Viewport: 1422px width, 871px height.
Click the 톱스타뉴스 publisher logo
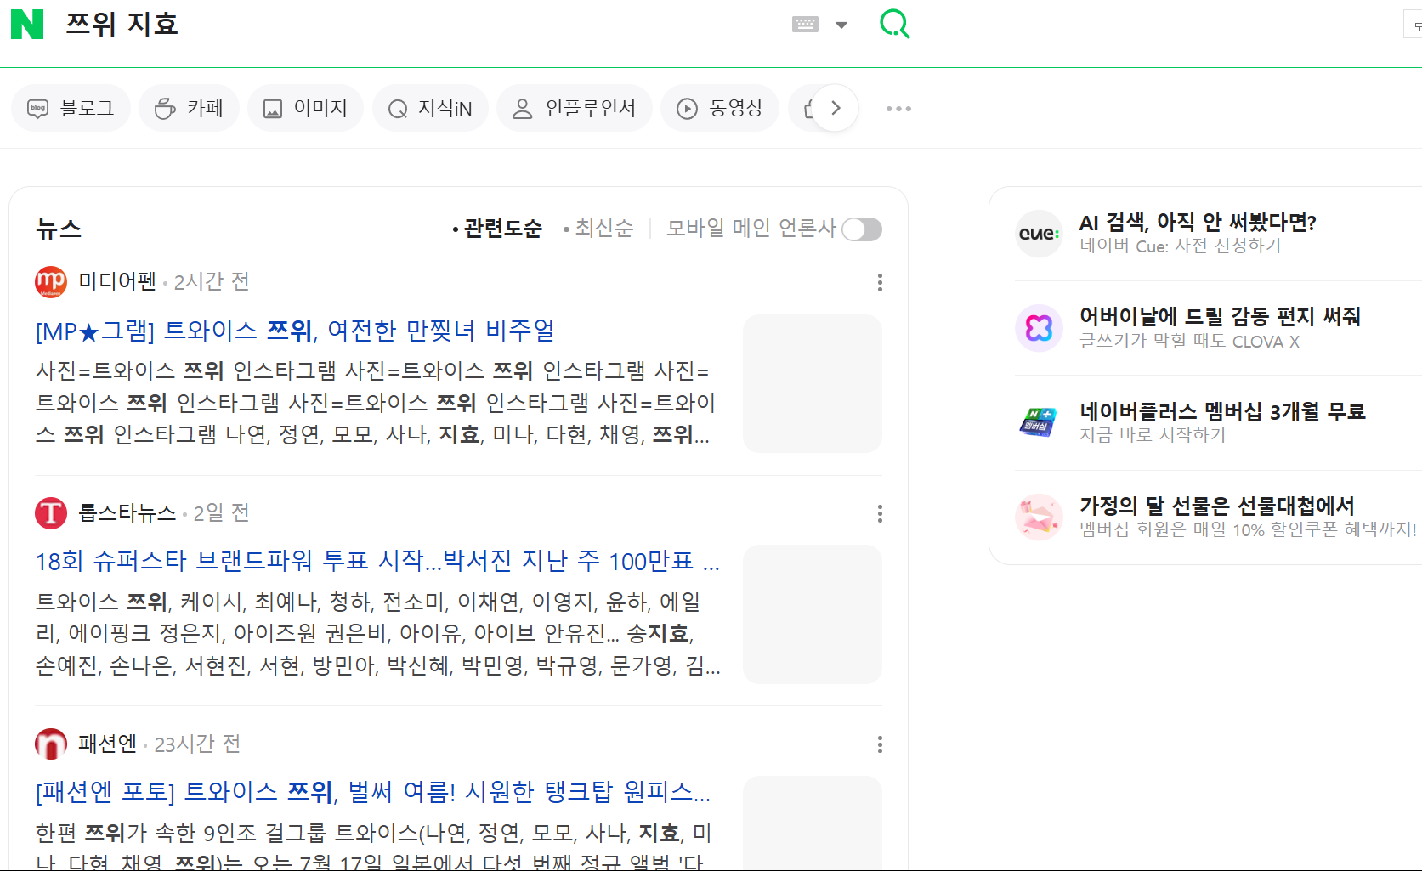[51, 513]
